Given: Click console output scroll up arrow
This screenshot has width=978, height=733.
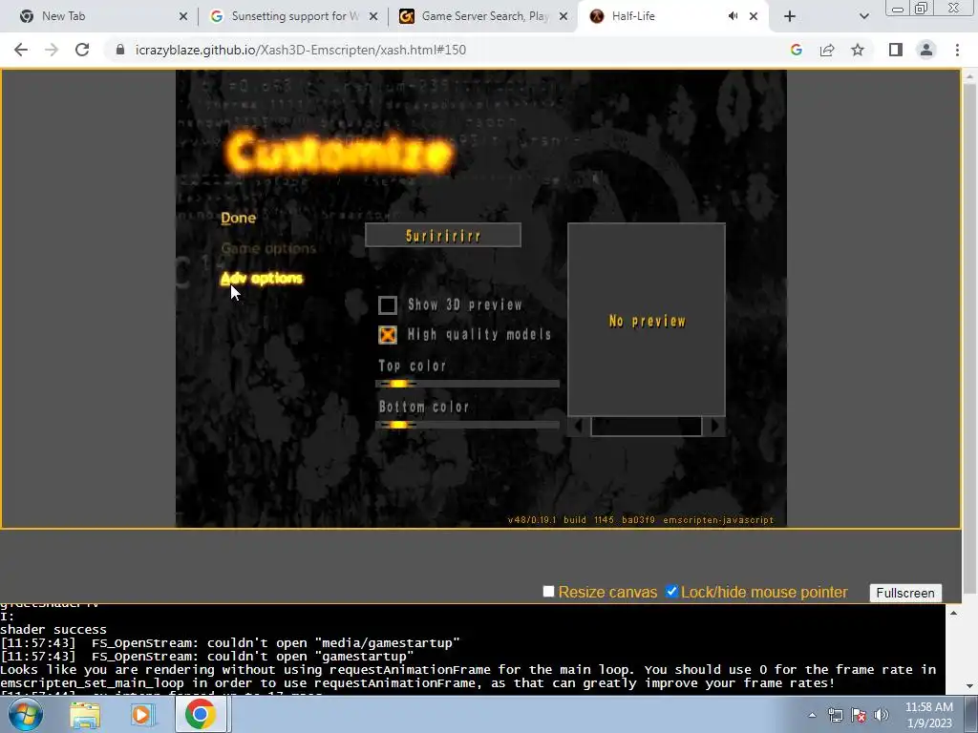Looking at the screenshot, I should point(953,613).
